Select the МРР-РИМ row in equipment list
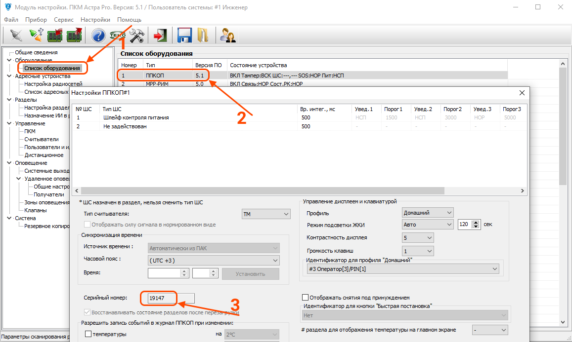 tap(312, 84)
